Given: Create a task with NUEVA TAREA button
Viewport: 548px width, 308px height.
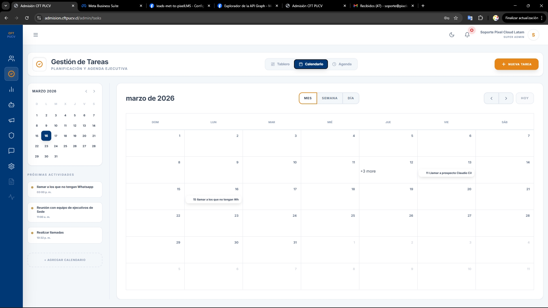Looking at the screenshot, I should coord(517,64).
